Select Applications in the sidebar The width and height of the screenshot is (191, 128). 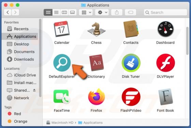(20, 36)
